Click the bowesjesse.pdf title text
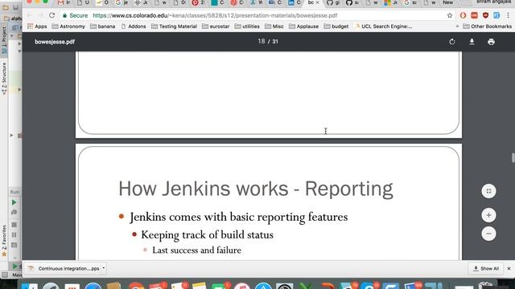The width and height of the screenshot is (515, 289). click(x=55, y=42)
